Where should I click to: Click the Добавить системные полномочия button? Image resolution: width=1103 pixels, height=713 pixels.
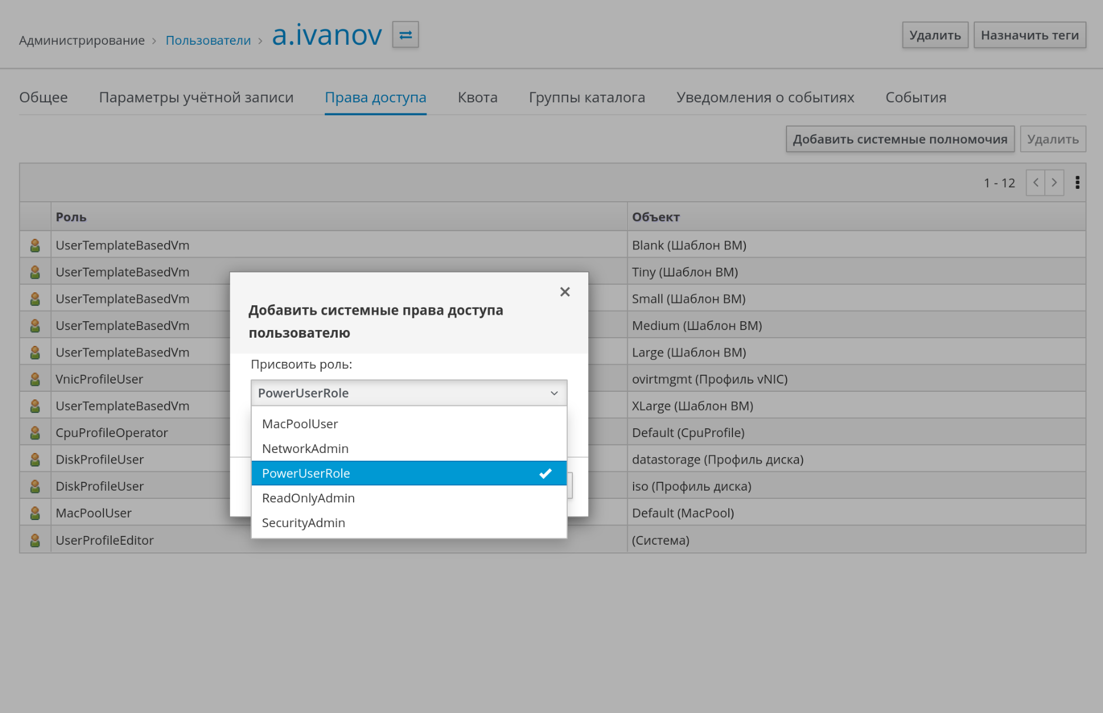[899, 139]
